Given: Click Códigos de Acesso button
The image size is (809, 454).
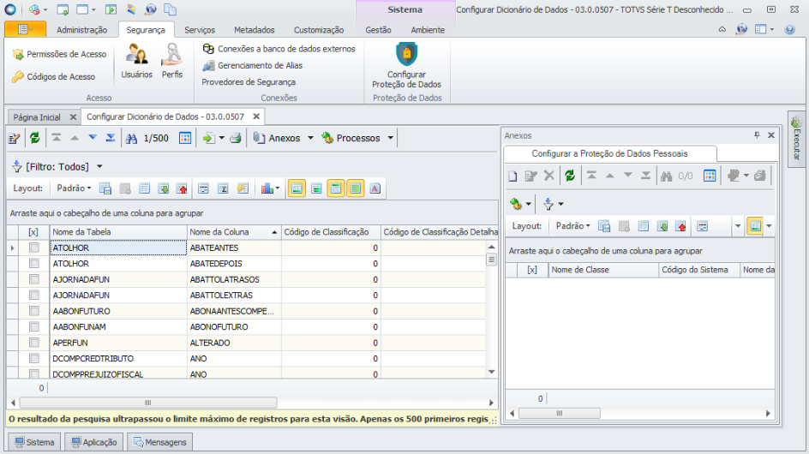Looking at the screenshot, I should click(54, 77).
